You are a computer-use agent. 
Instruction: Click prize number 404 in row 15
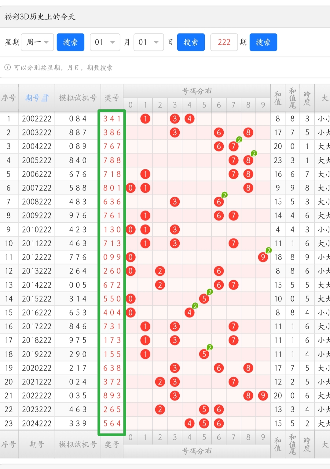click(112, 313)
